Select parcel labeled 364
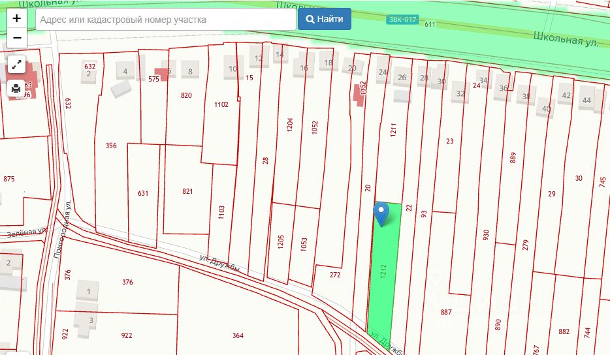The image size is (610, 355). point(238,335)
